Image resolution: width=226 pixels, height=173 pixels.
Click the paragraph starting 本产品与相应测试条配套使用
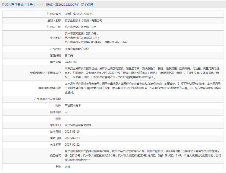(x=143, y=88)
